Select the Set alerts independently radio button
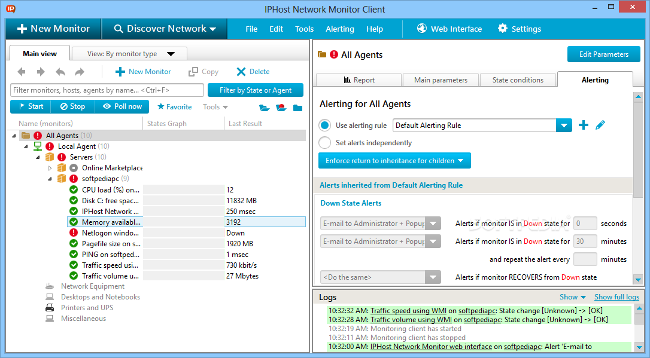The height and width of the screenshot is (358, 650). point(325,143)
